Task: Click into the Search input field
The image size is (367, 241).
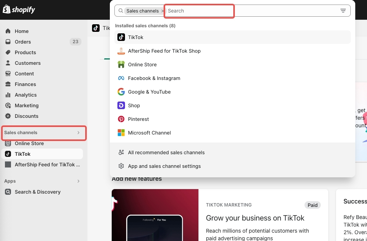Action: point(199,11)
